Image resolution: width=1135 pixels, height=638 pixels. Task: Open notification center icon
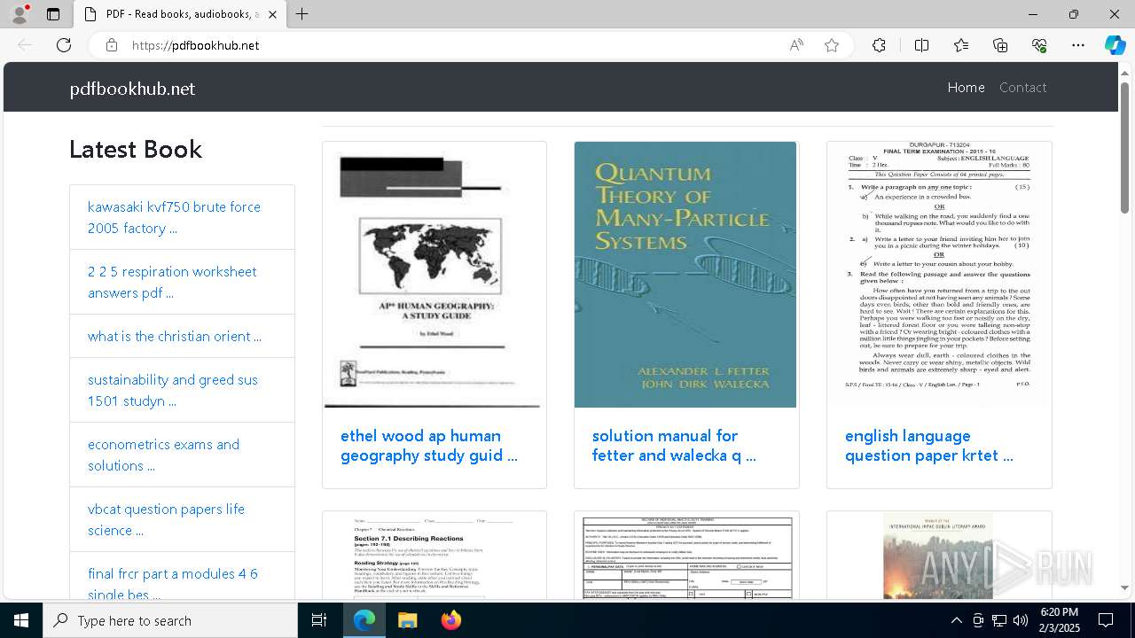click(1107, 620)
